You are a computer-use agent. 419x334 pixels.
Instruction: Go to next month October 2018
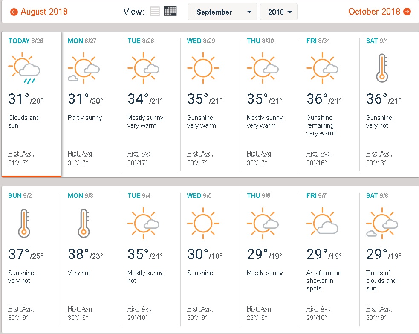tap(374, 12)
